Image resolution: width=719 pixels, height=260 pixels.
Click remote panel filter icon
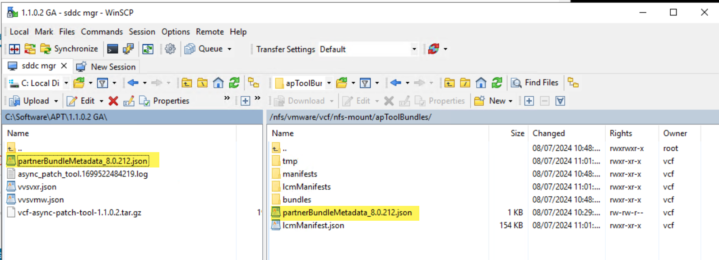[365, 83]
